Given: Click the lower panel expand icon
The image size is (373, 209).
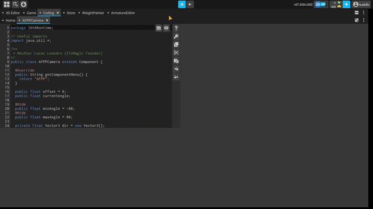Looking at the screenshot, I should coord(356,20).
